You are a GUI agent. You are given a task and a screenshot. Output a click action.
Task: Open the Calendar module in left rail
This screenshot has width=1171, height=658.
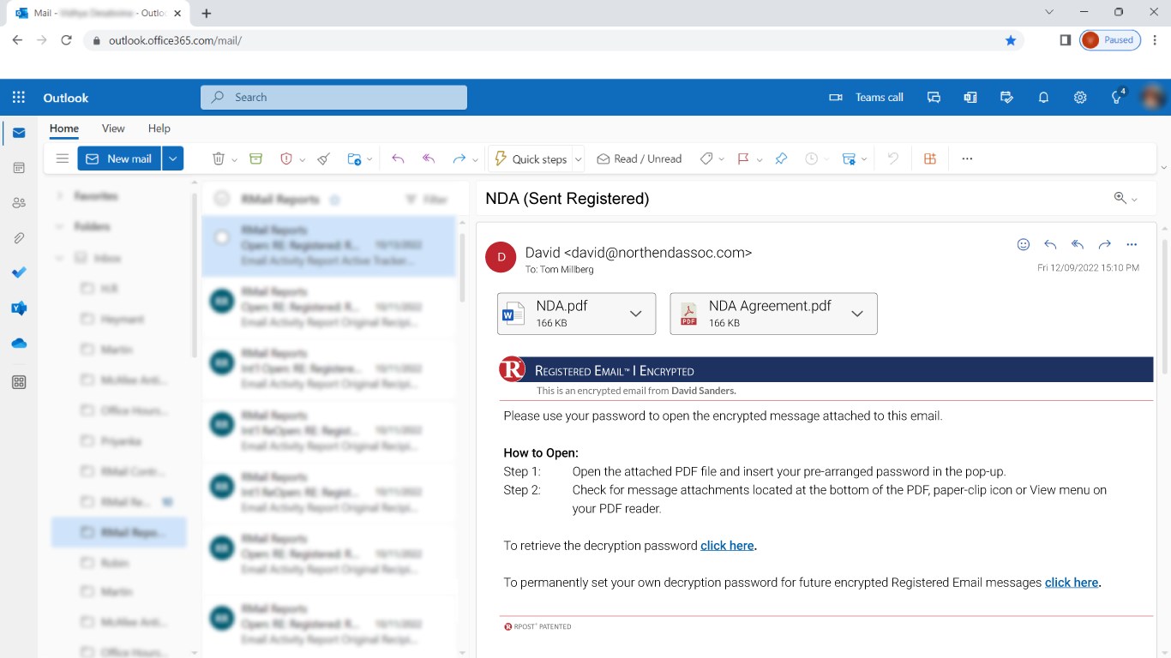click(x=19, y=168)
